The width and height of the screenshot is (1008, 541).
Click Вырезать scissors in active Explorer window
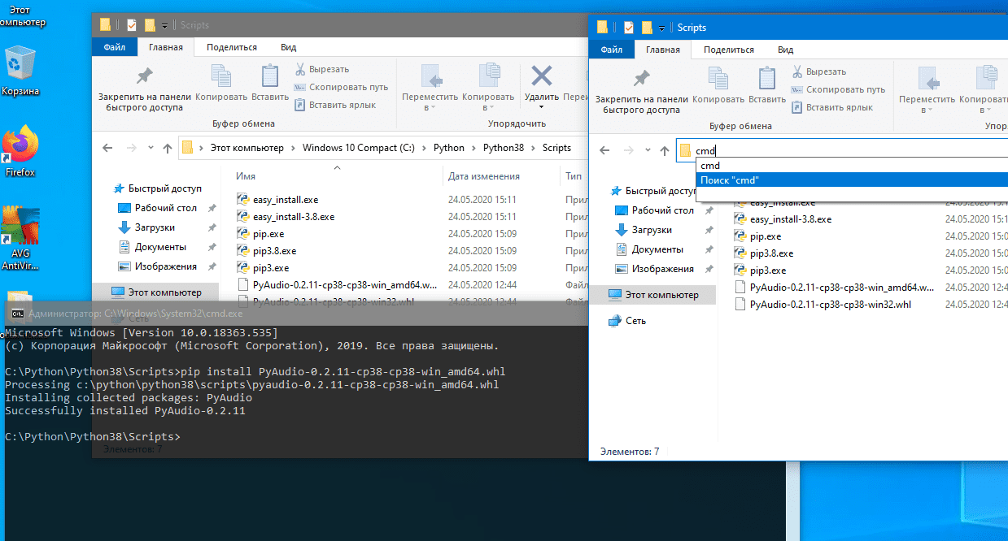point(796,71)
